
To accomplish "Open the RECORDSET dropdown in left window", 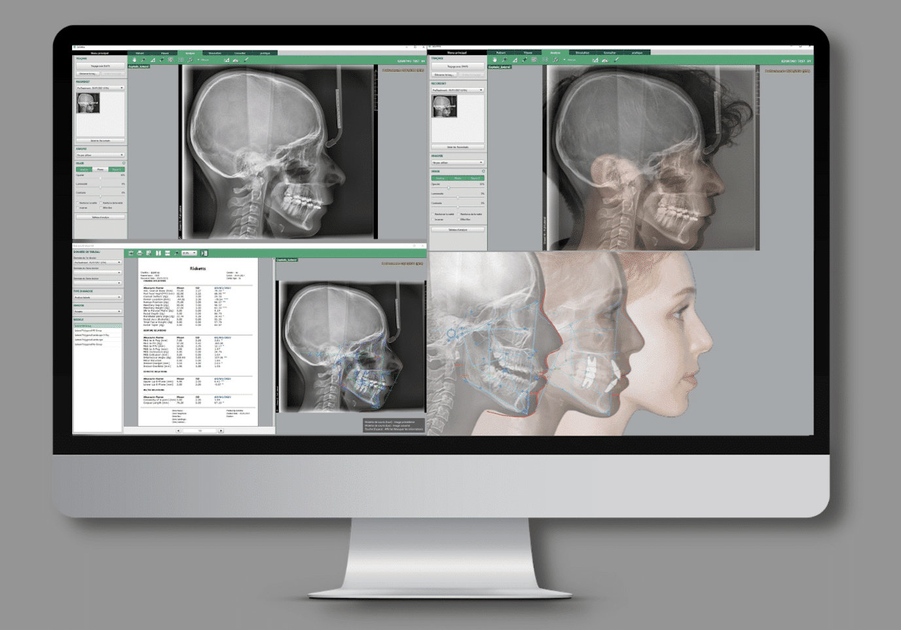I will click(100, 88).
